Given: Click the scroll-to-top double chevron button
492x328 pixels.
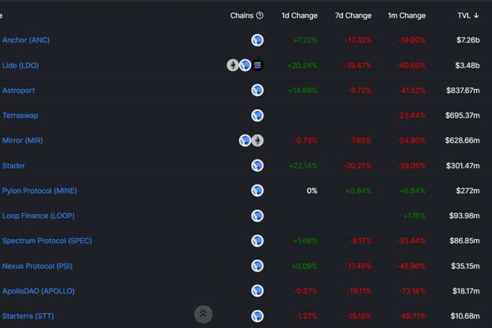Looking at the screenshot, I should tap(203, 314).
